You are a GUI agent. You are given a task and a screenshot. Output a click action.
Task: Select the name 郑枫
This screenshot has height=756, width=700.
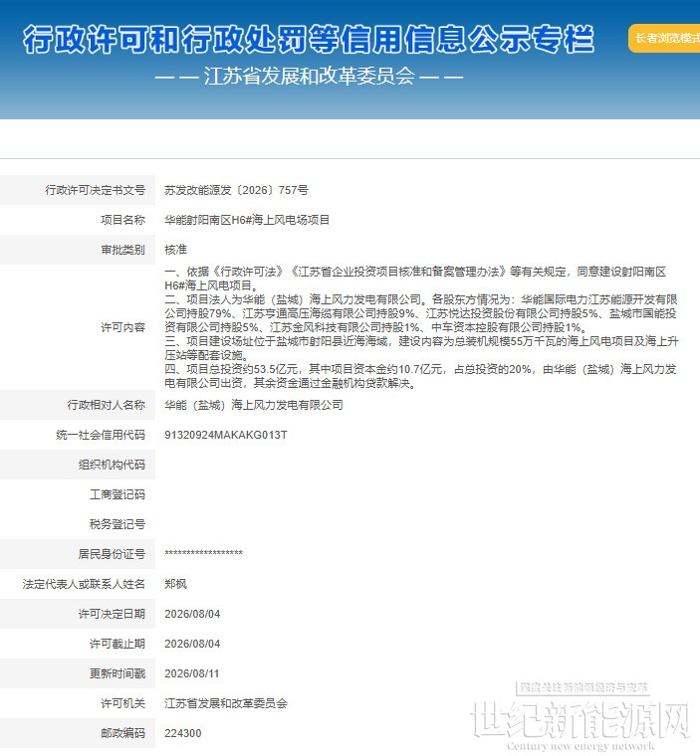pyautogui.click(x=175, y=584)
